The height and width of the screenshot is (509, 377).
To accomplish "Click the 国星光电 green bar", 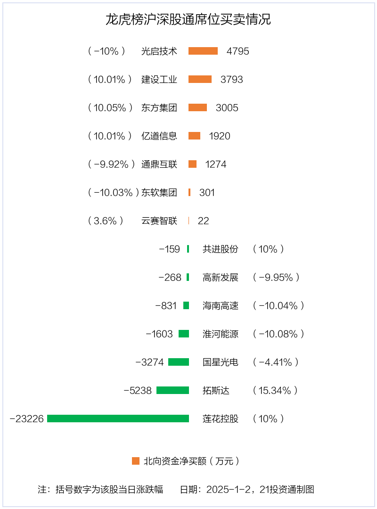I will point(178,362).
